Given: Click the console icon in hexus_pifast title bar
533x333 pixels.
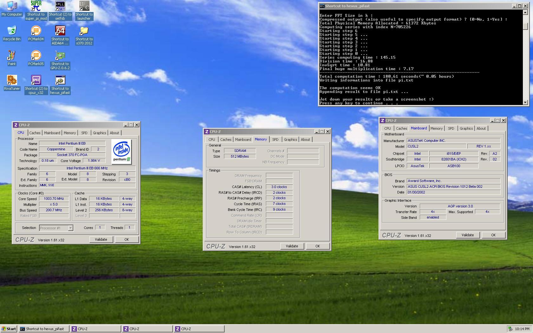Looking at the screenshot, I should pos(322,6).
